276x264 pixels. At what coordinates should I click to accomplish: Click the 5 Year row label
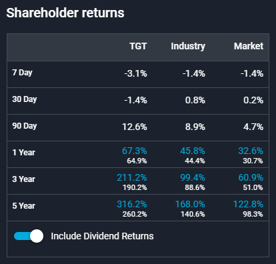(x=23, y=206)
